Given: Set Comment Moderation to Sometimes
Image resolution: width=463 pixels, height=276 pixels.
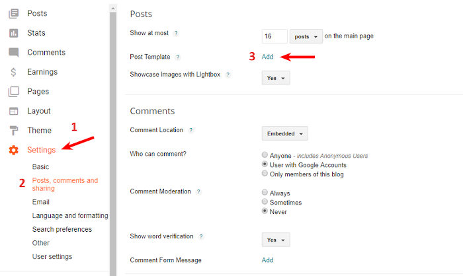Looking at the screenshot, I should 265,202.
